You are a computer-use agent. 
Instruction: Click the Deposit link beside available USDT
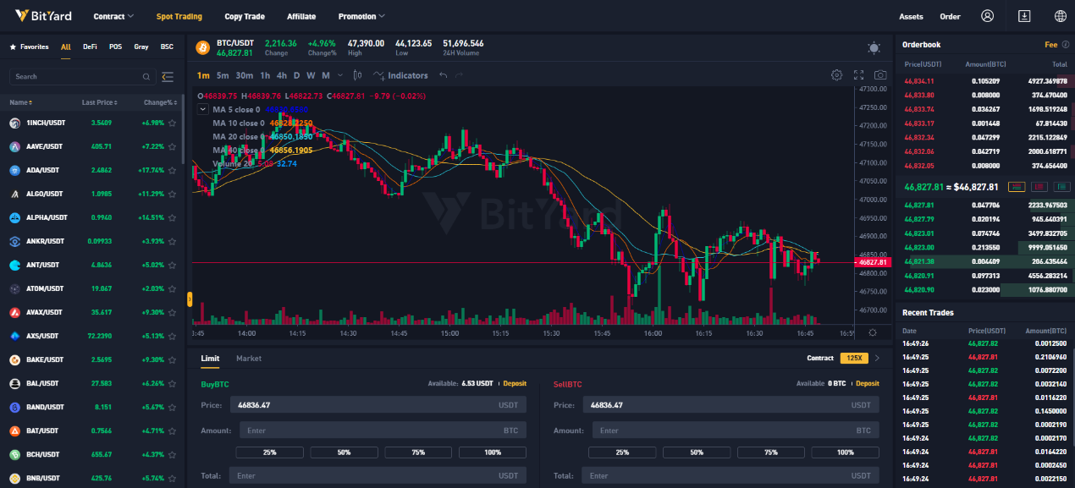[x=515, y=382]
